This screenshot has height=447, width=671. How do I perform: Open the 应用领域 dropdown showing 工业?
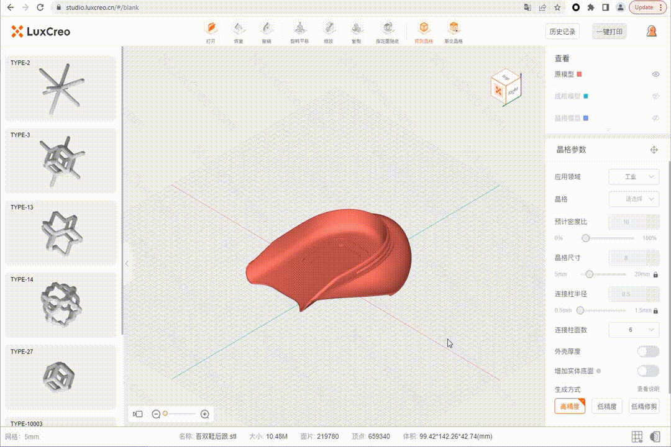pyautogui.click(x=634, y=177)
